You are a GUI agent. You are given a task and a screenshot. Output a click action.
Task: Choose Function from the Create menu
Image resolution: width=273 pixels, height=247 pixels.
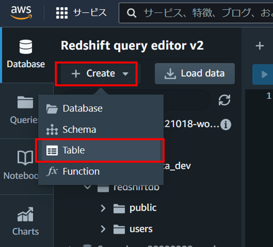101,171
